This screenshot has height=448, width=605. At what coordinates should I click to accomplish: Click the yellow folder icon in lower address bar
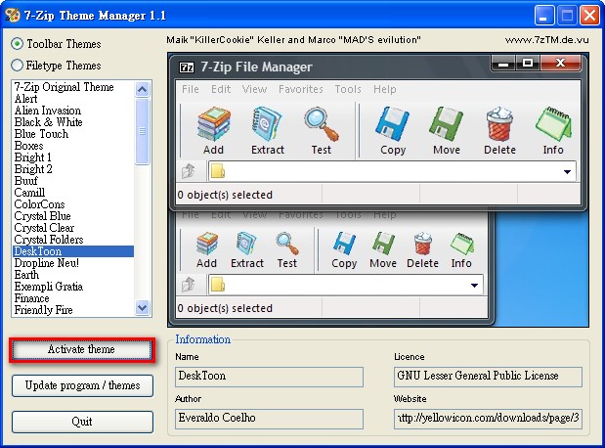(218, 286)
